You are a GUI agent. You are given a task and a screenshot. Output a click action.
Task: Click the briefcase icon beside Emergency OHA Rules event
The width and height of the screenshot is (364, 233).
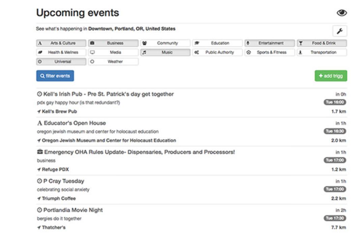(x=40, y=152)
